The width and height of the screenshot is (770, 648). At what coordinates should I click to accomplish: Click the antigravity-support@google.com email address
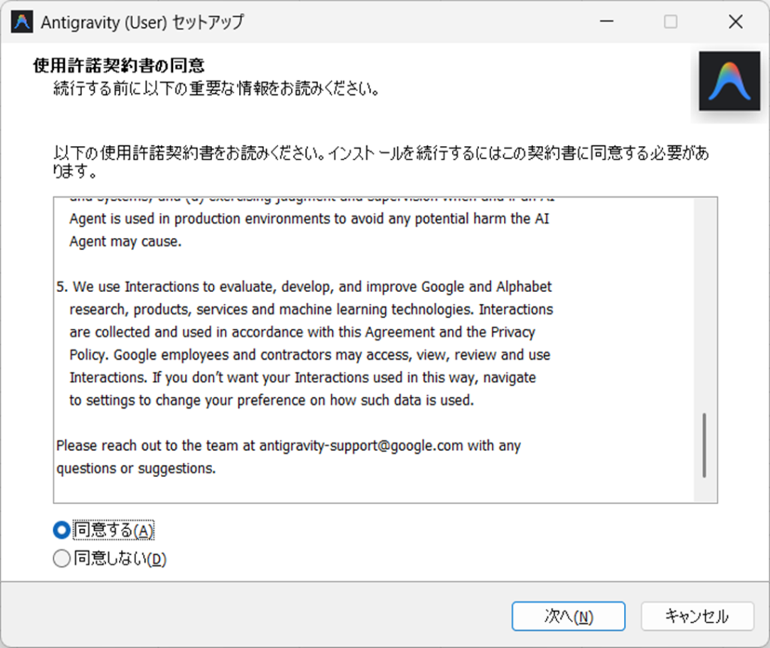tap(361, 446)
